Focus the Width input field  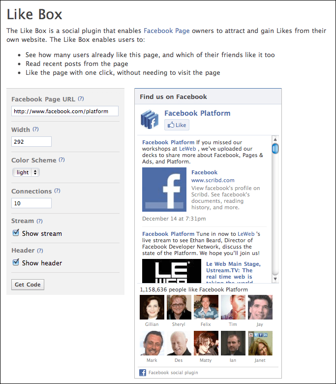click(x=31, y=142)
